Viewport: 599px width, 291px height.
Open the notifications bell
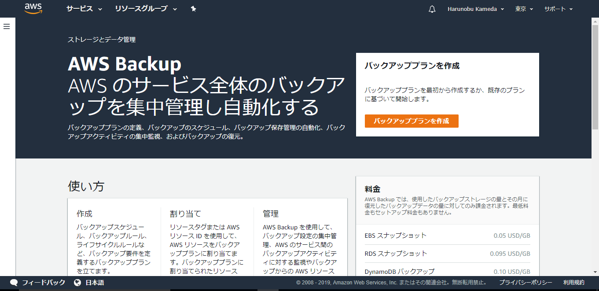(432, 9)
